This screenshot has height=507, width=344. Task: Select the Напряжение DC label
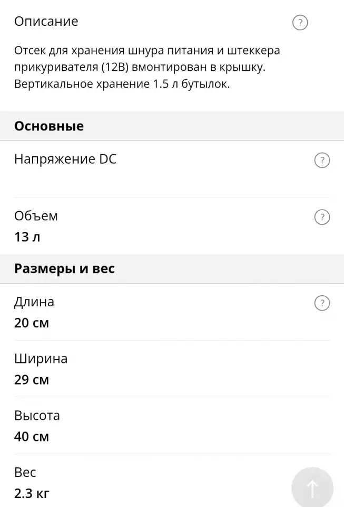(65, 159)
